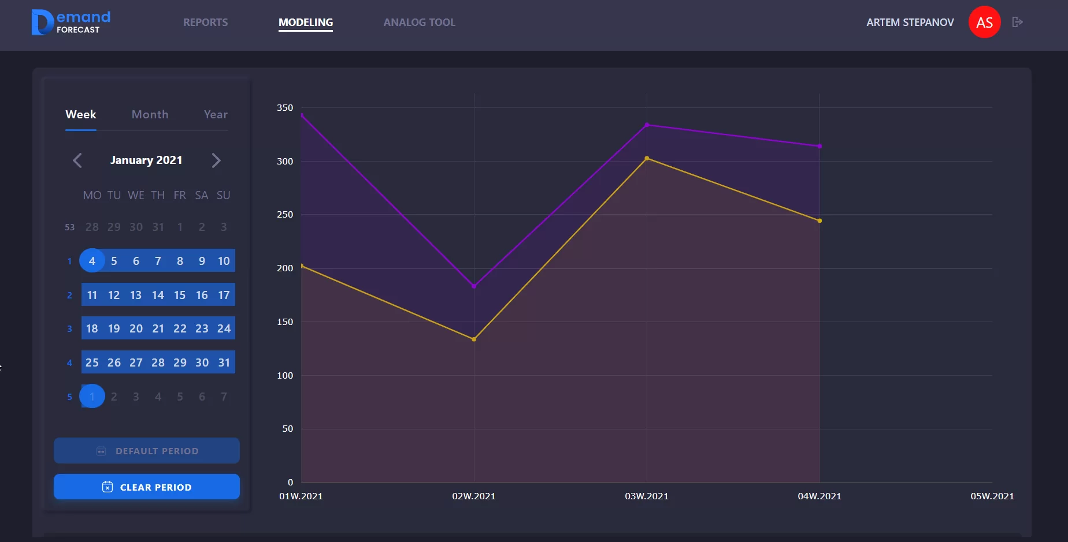This screenshot has width=1068, height=542.
Task: Click the Demand Forecast logo
Action: pyautogui.click(x=71, y=23)
